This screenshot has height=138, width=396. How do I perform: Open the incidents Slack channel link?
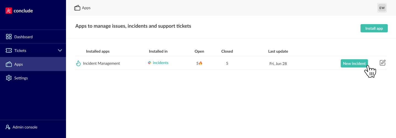pyautogui.click(x=161, y=63)
